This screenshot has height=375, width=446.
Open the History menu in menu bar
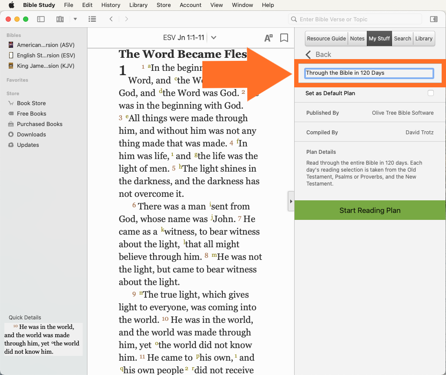[x=111, y=5]
